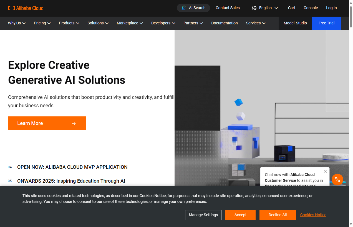Open the Partners dropdown
Image resolution: width=353 pixels, height=227 pixels.
pos(193,23)
